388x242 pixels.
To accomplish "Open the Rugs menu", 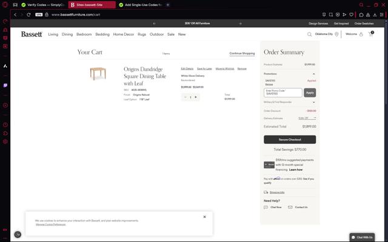I will [142, 34].
